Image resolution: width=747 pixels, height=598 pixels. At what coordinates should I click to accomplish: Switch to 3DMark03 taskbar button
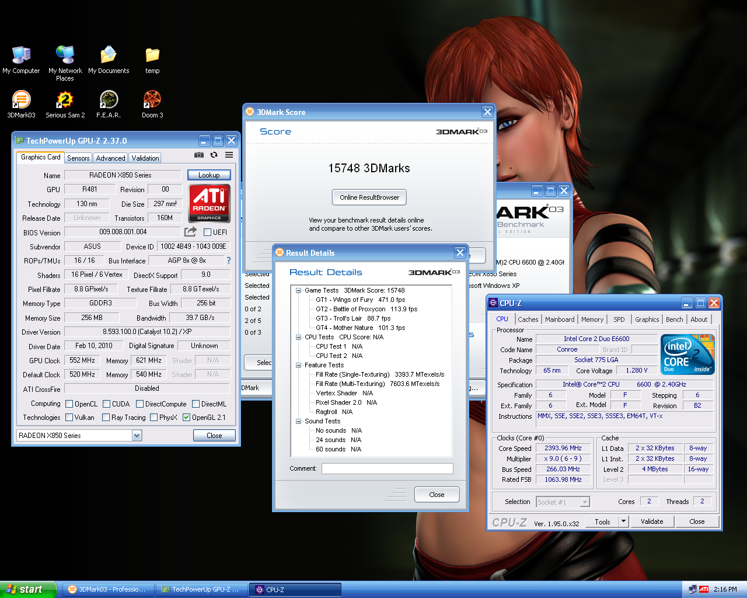[107, 589]
